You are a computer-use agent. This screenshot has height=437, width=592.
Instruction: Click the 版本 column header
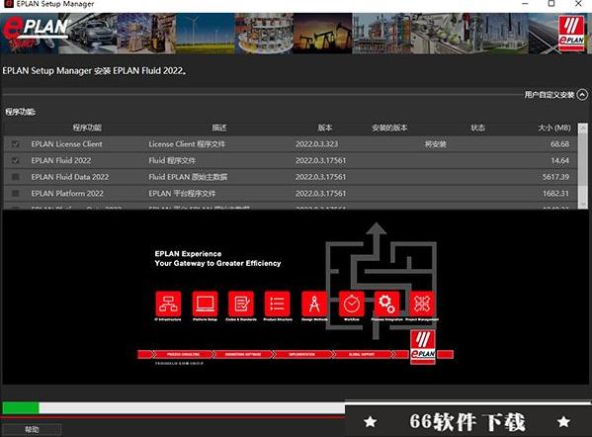click(x=325, y=128)
